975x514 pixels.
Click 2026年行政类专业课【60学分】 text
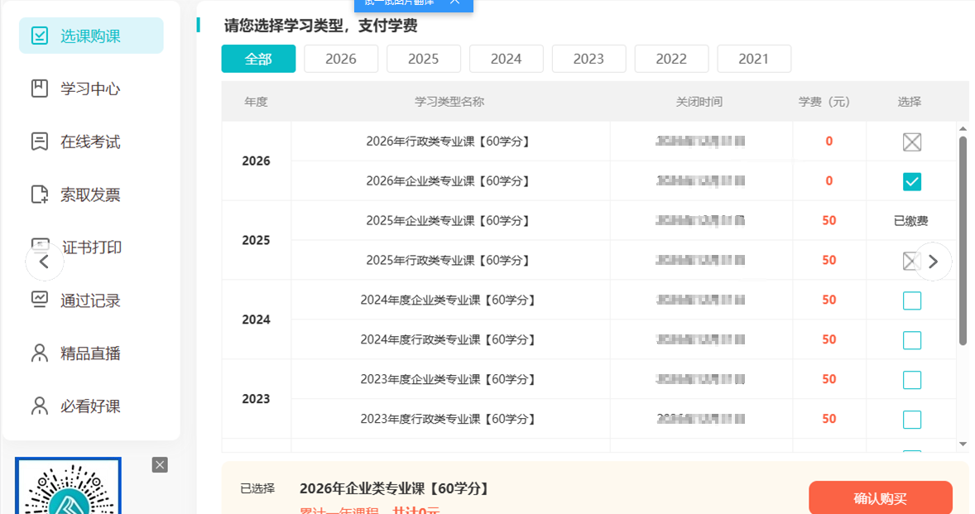(449, 142)
